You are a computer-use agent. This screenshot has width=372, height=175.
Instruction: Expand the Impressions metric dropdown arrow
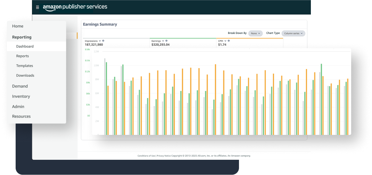coord(100,41)
